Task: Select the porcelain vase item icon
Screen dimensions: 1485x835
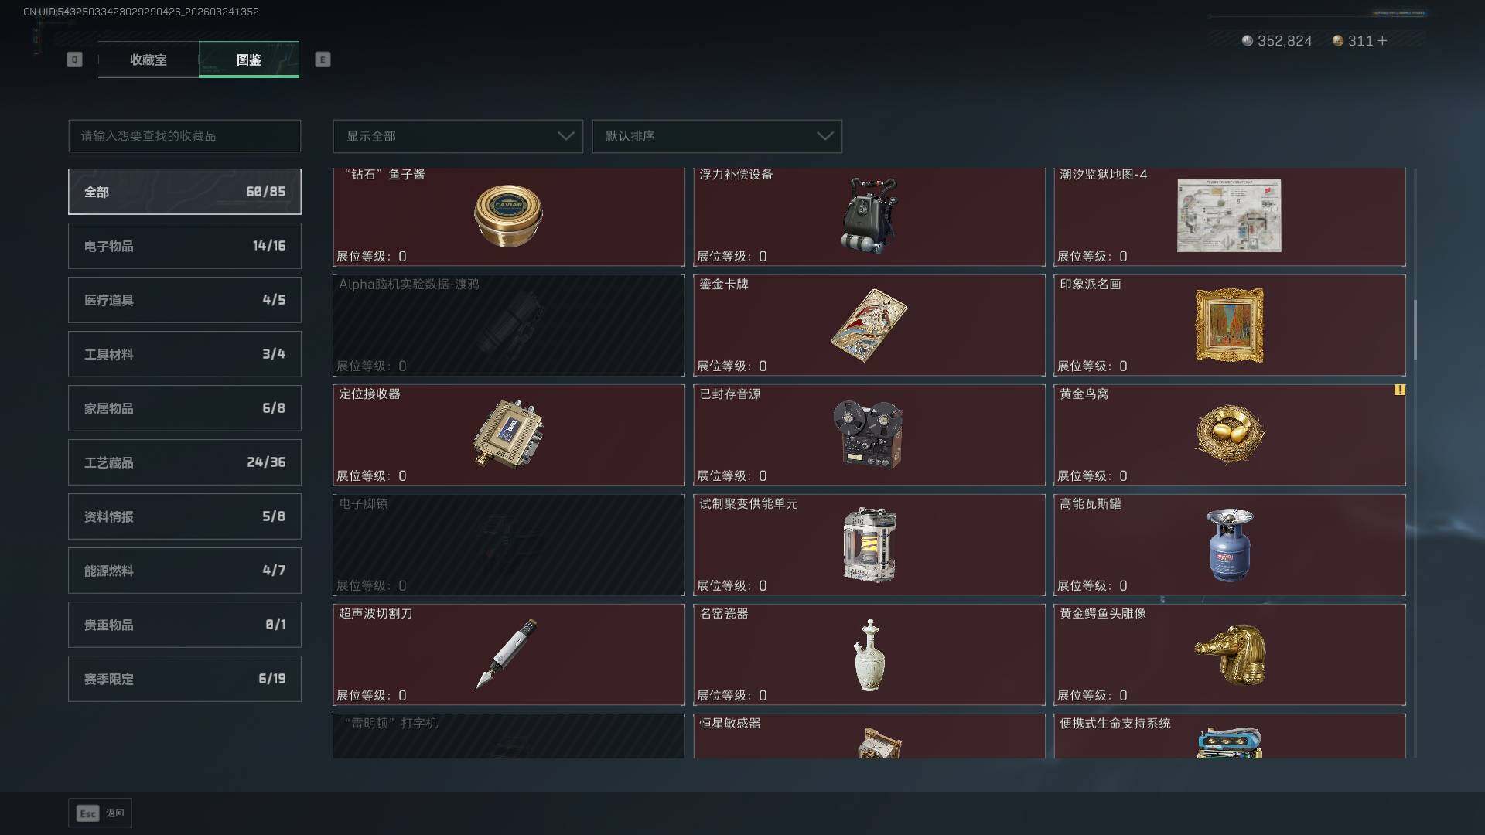Action: [869, 655]
